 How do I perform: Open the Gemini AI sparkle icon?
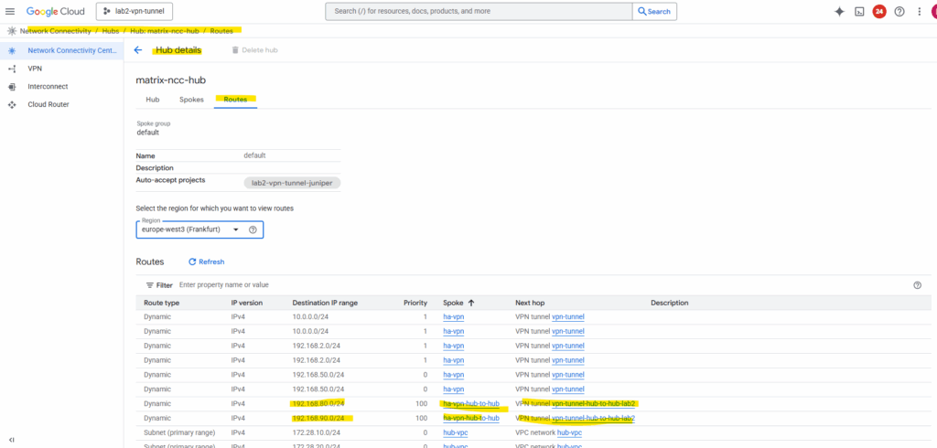tap(839, 12)
